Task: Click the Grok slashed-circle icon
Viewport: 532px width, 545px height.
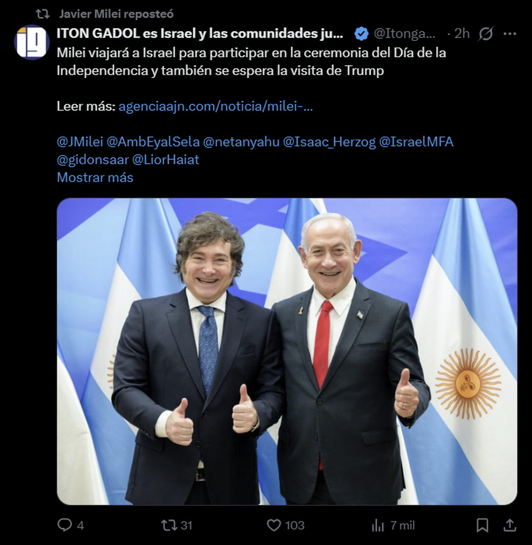Action: [486, 34]
